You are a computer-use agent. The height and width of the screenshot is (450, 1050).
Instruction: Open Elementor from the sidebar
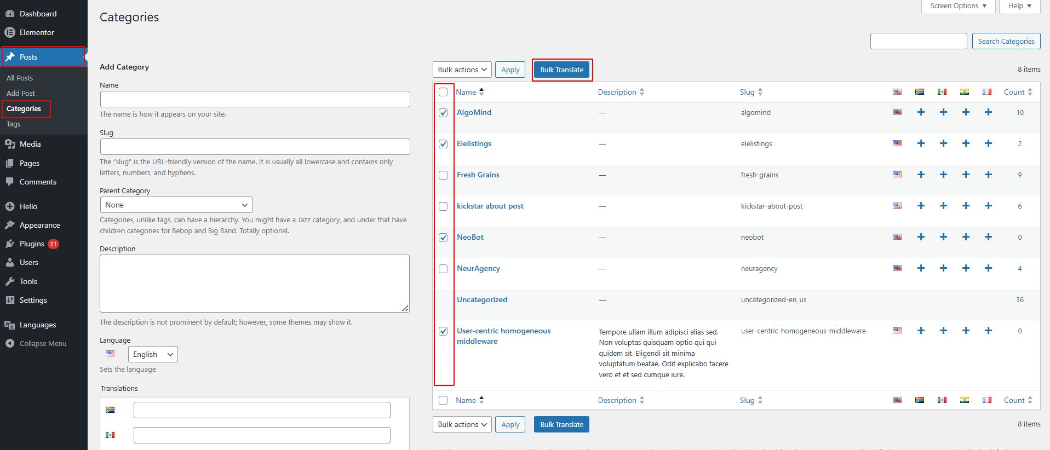(37, 32)
